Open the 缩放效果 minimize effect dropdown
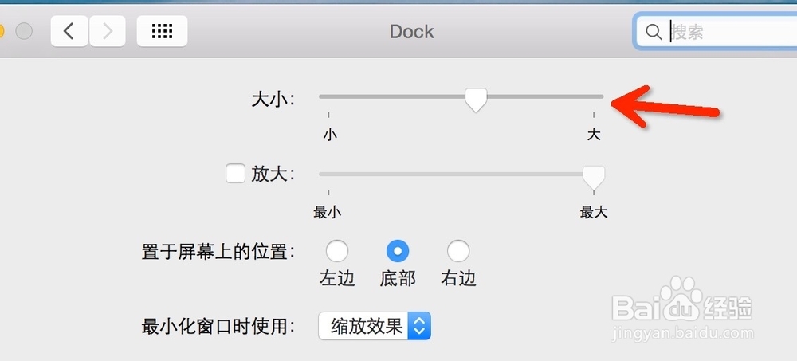 (375, 326)
